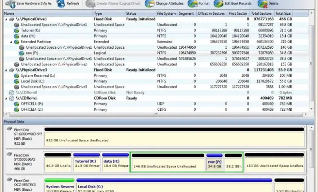Select the '117231408' total sectors cell

[264, 70]
